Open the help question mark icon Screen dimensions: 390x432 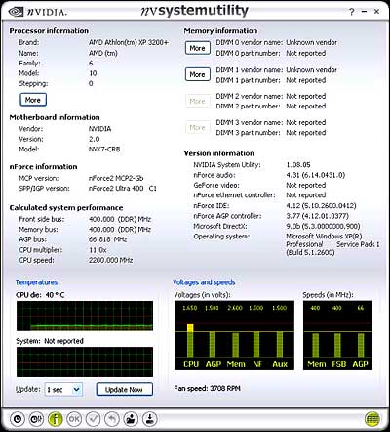coord(351,12)
